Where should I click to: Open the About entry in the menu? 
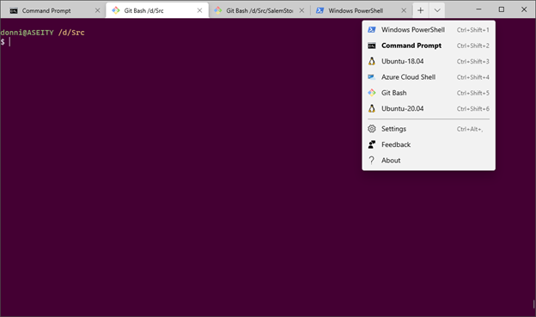(429, 161)
